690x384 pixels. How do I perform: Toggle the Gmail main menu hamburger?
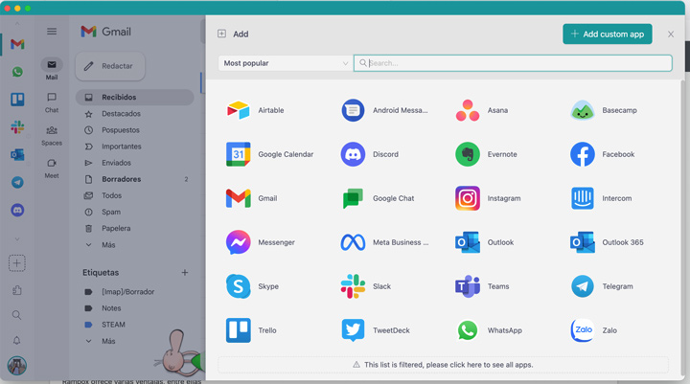click(52, 32)
